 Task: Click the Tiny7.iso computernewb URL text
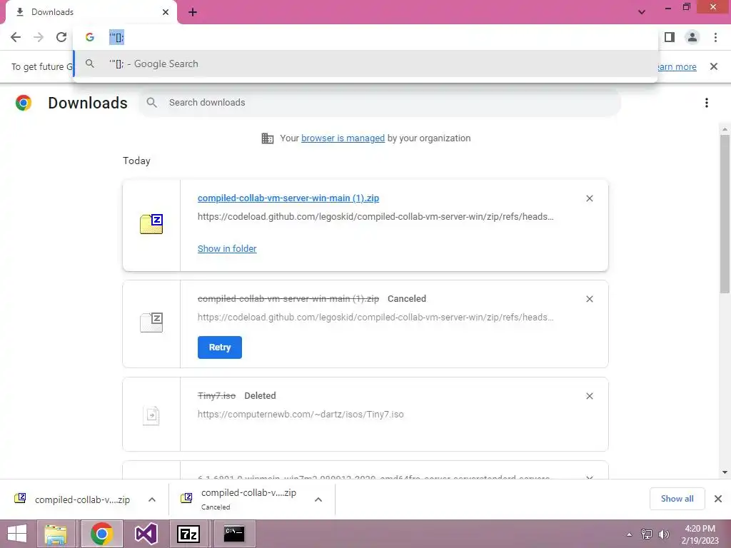coord(301,415)
